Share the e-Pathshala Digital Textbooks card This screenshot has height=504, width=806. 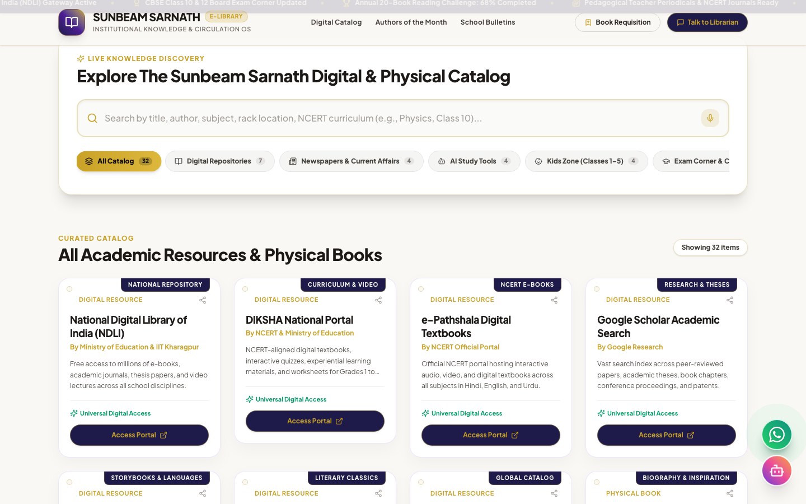click(x=554, y=300)
